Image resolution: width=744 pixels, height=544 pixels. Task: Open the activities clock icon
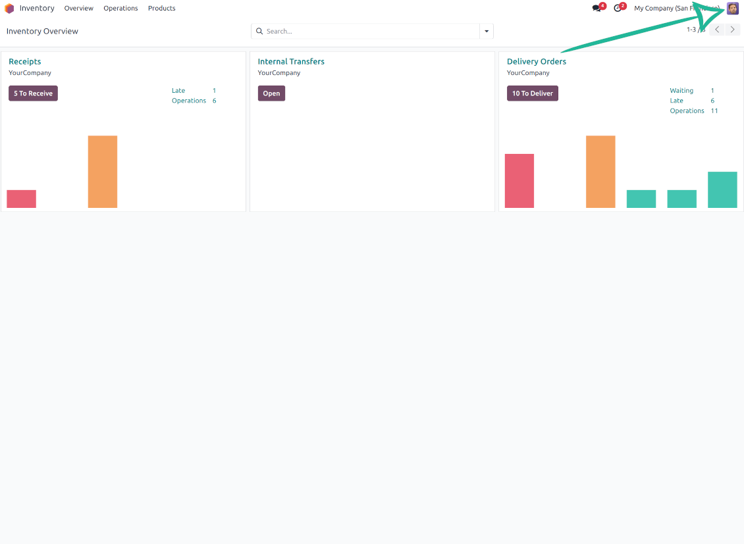click(618, 9)
